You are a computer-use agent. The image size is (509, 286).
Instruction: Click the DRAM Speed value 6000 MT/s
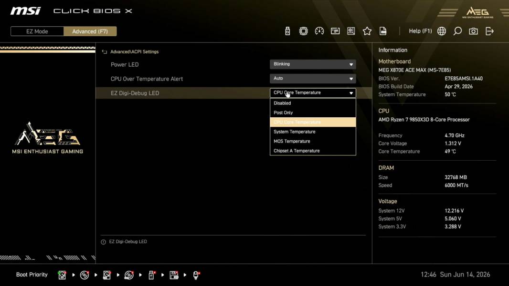(456, 185)
